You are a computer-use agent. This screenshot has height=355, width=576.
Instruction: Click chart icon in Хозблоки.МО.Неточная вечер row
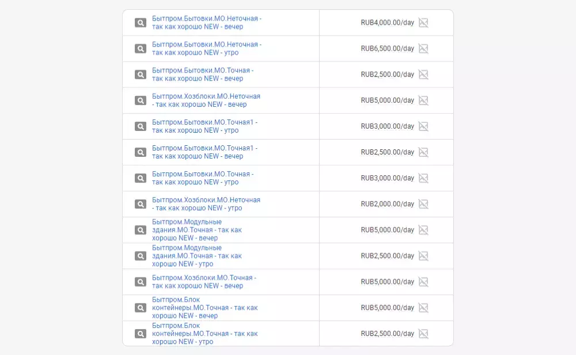[423, 101]
